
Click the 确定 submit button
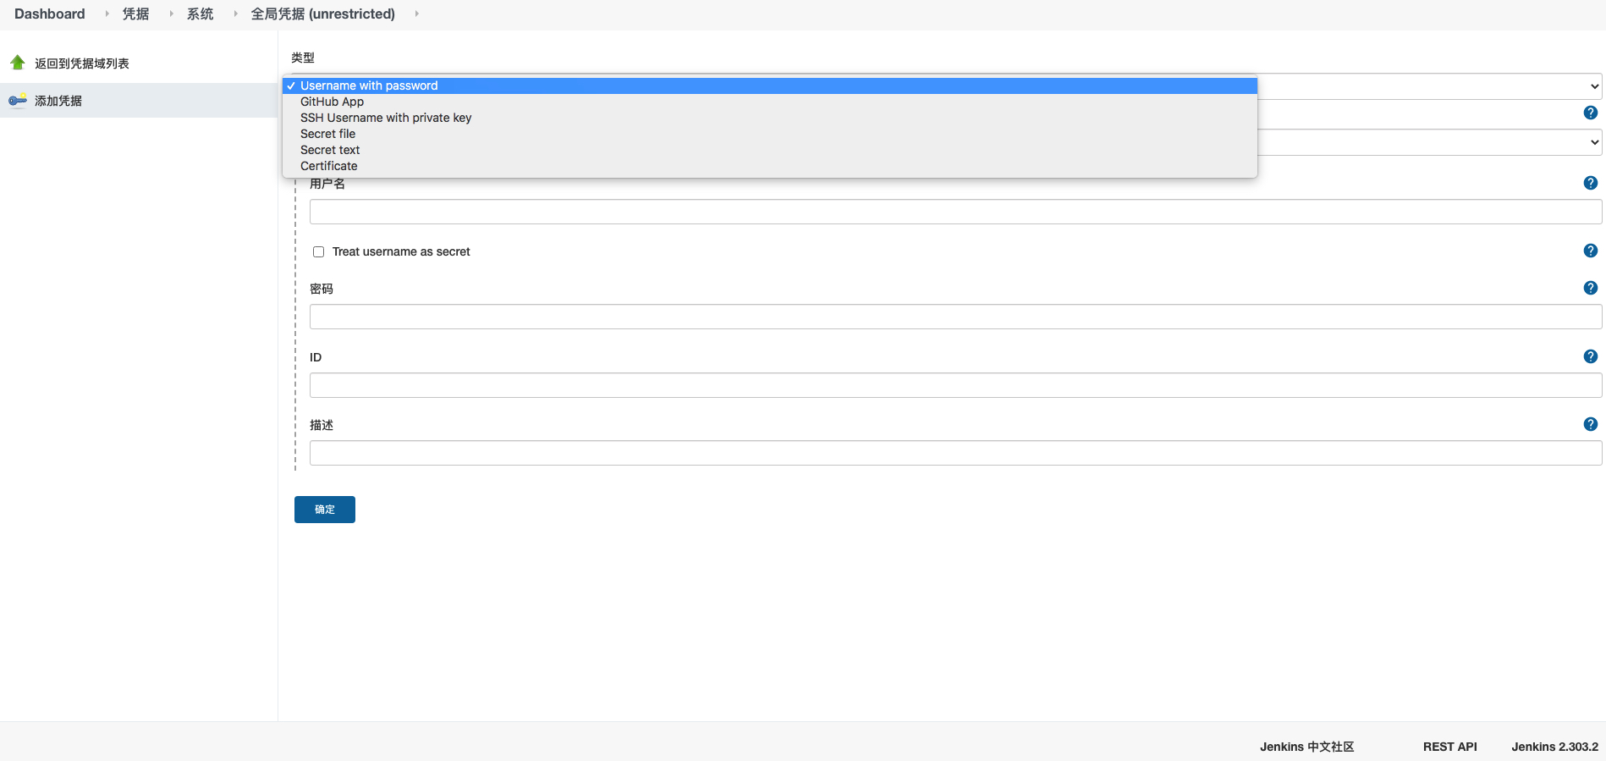coord(325,510)
